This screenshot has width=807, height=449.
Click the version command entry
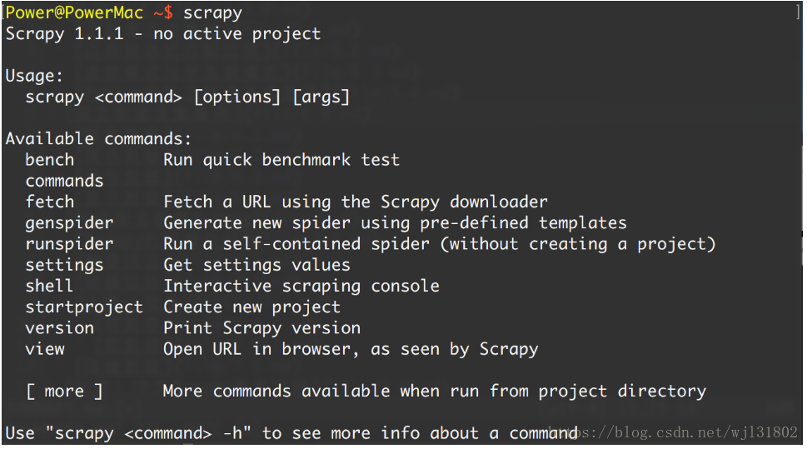[59, 327]
